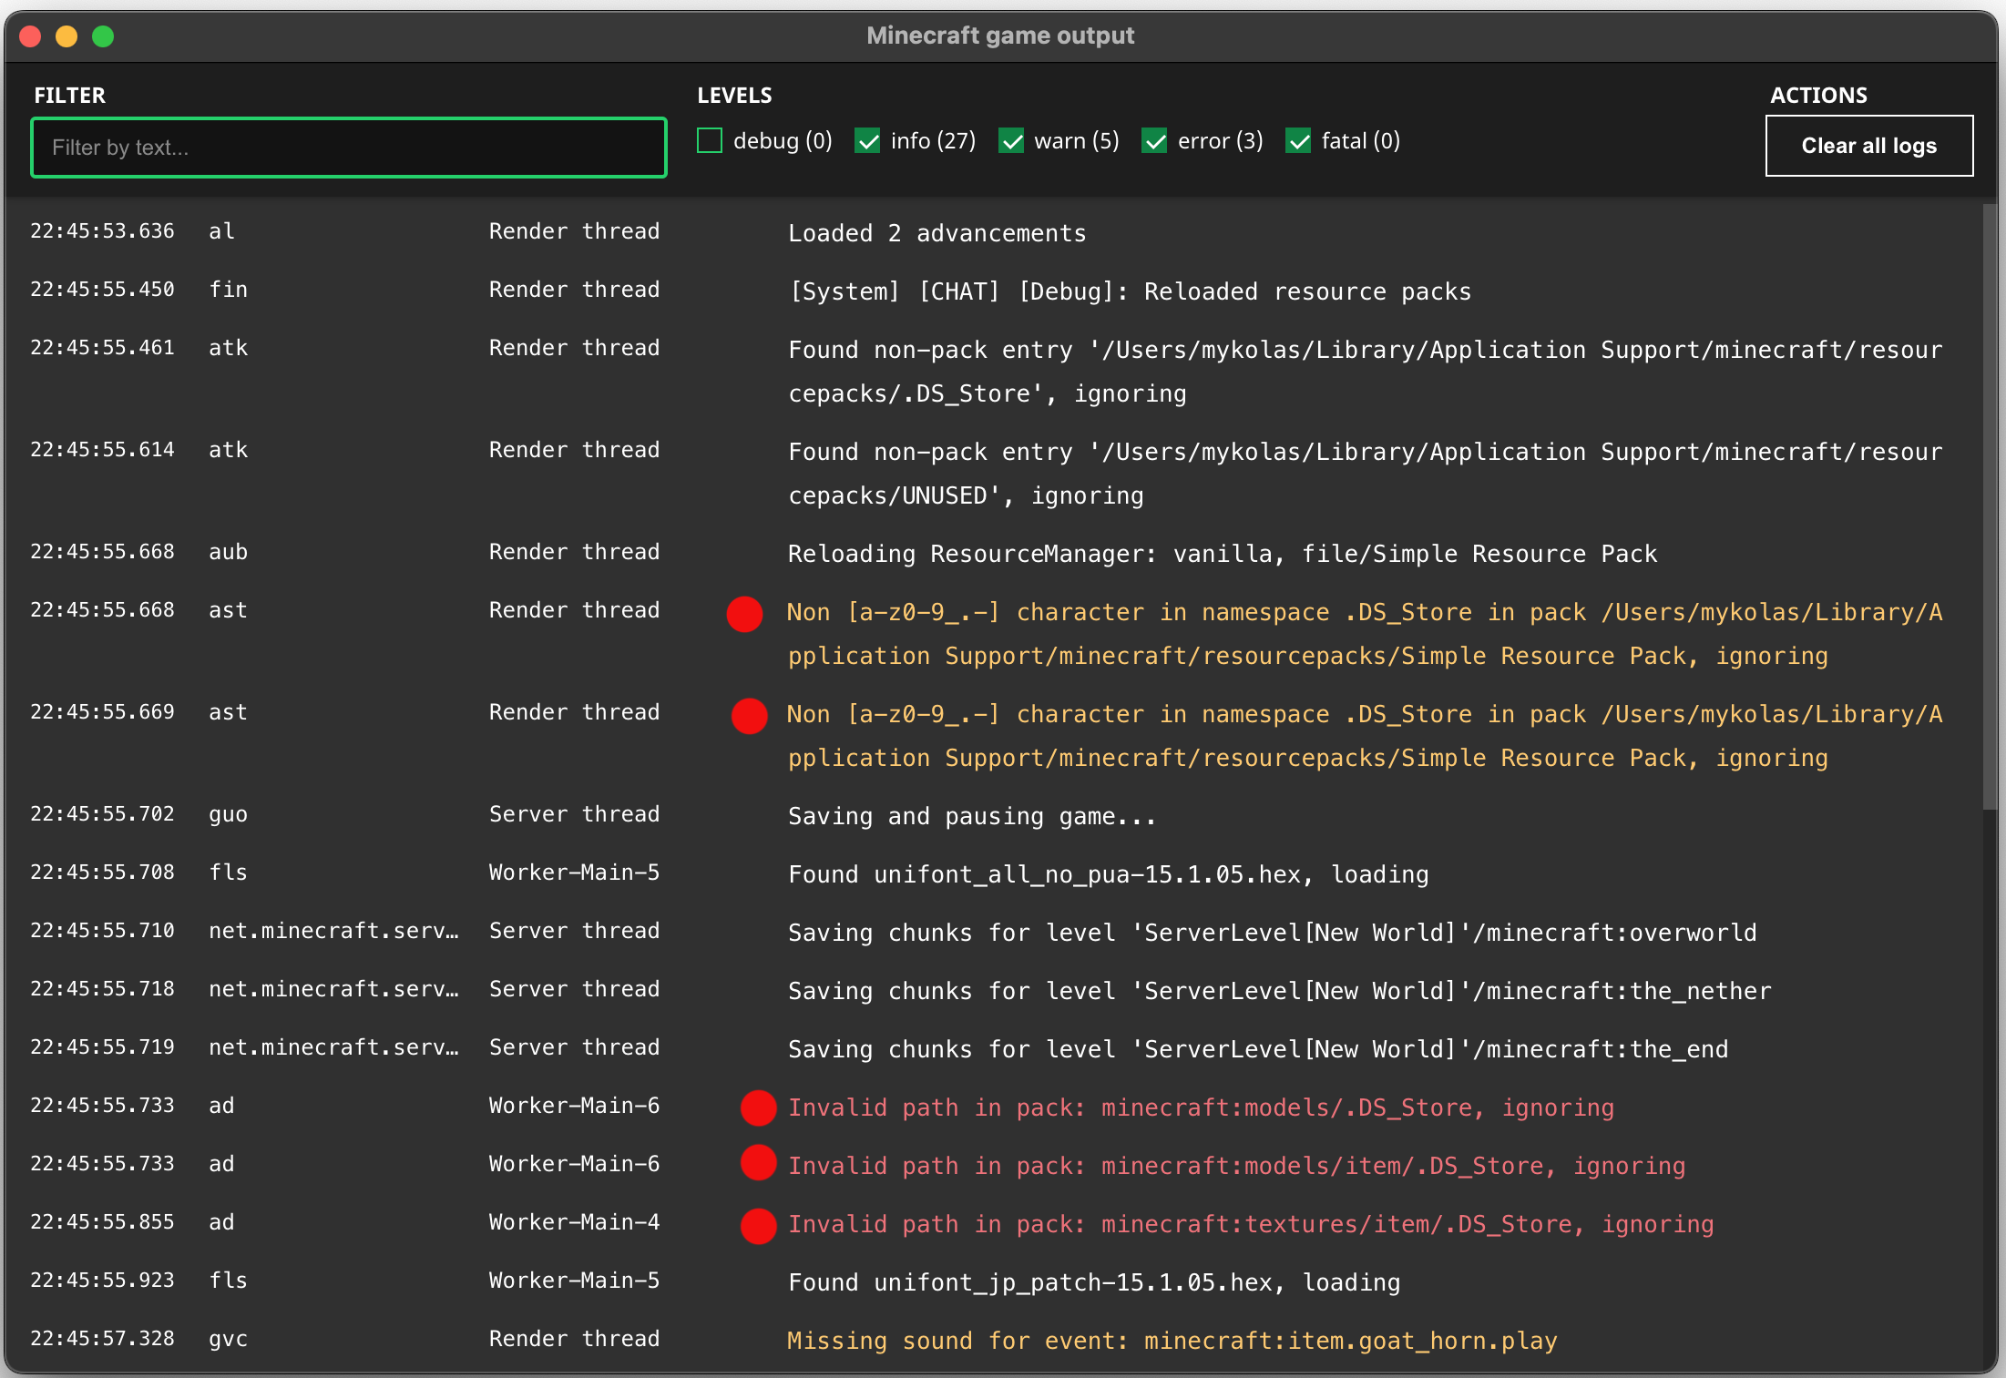Select the goat_horn missing sound warning

[1172, 1341]
